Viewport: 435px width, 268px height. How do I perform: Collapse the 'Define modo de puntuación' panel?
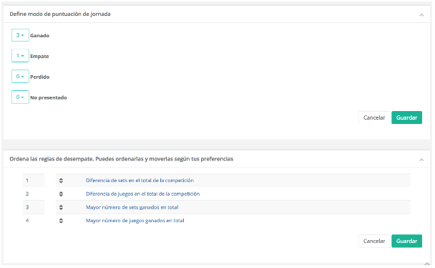(421, 15)
